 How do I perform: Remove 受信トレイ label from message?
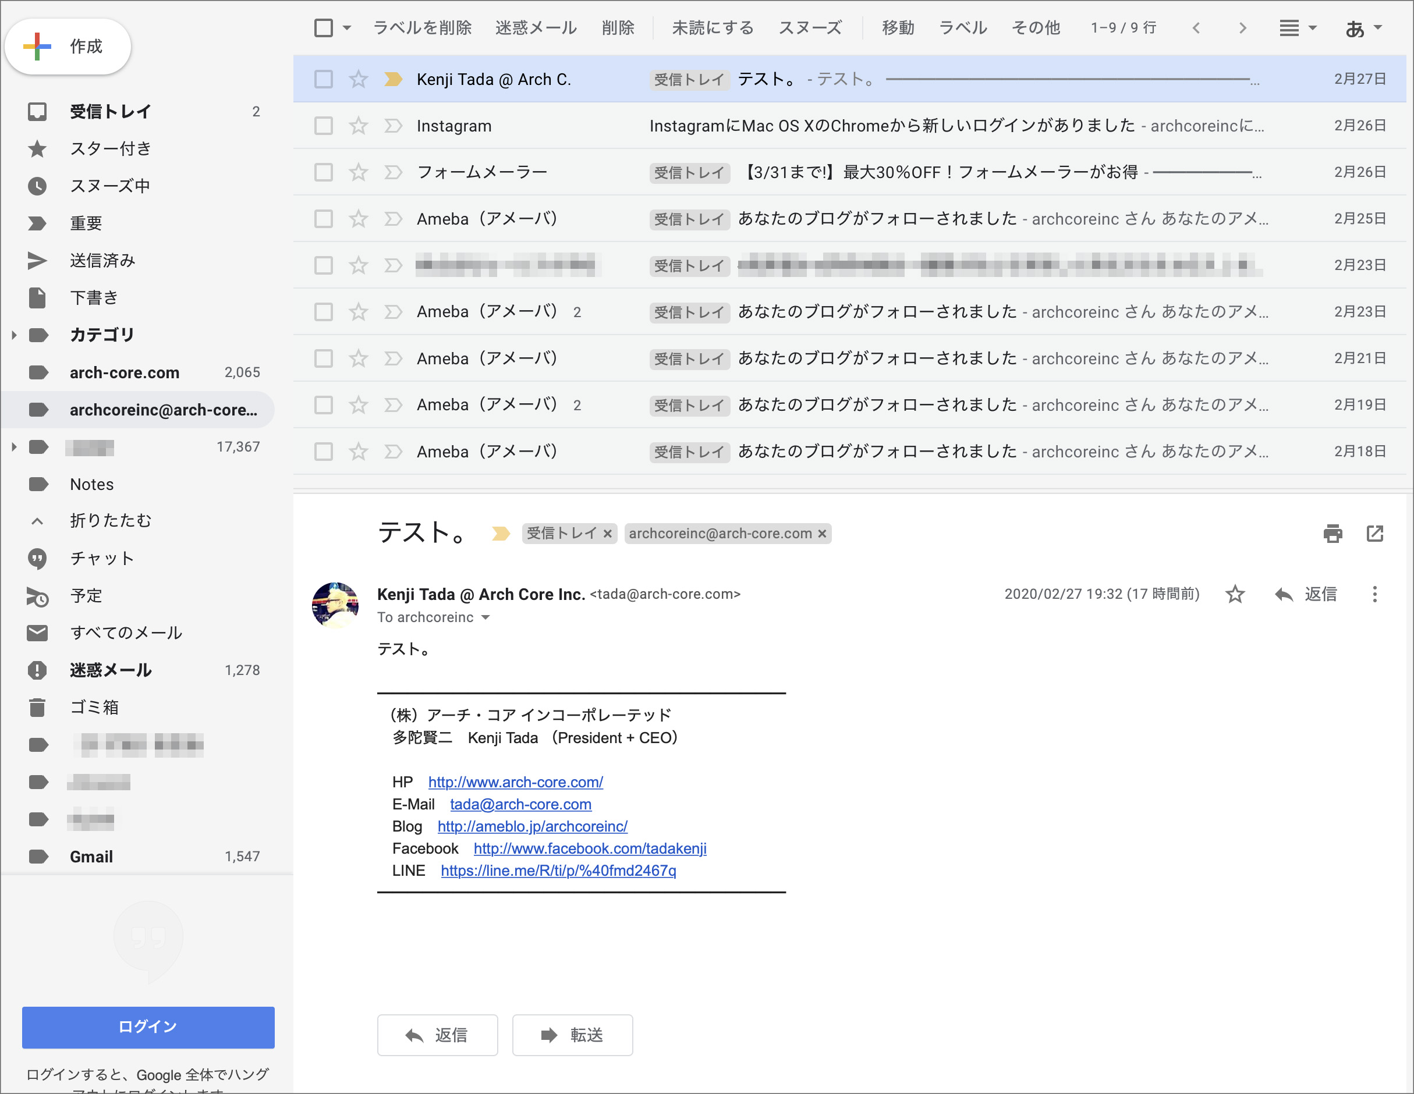click(607, 534)
